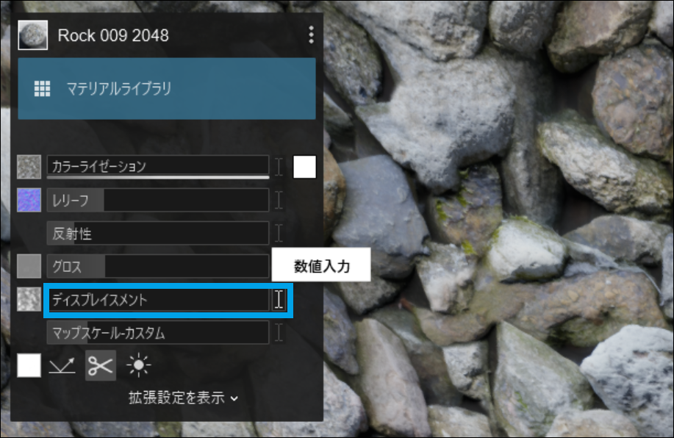Adjust the 反射性 slider

pos(158,233)
